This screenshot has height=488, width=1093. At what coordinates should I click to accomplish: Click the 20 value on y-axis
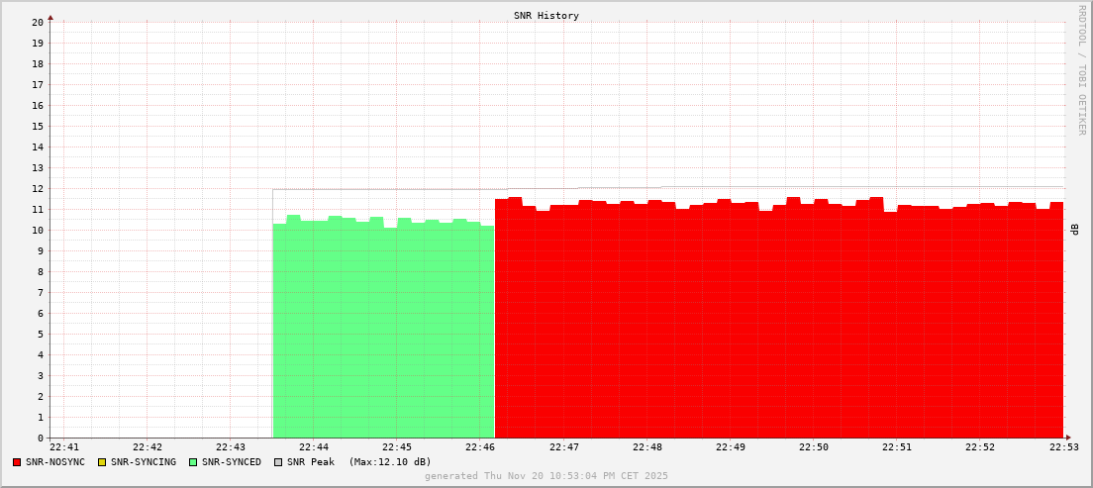(x=38, y=22)
